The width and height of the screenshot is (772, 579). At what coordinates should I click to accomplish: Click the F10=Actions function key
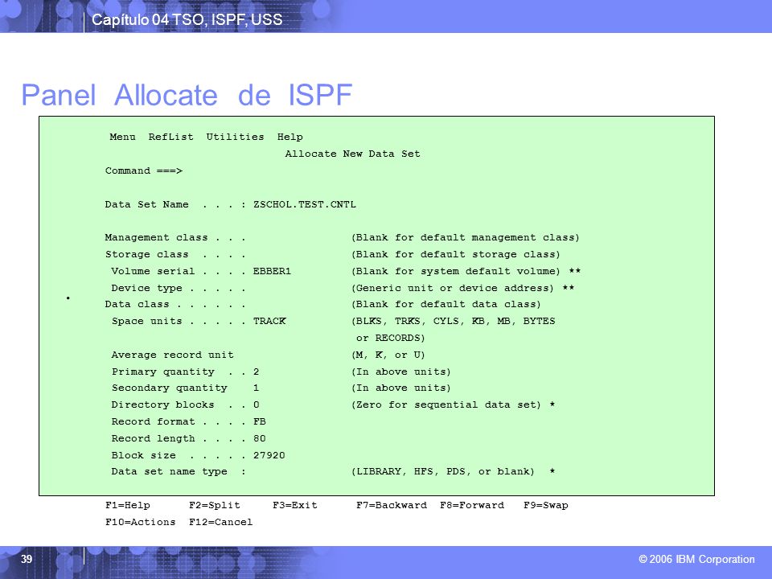click(140, 522)
